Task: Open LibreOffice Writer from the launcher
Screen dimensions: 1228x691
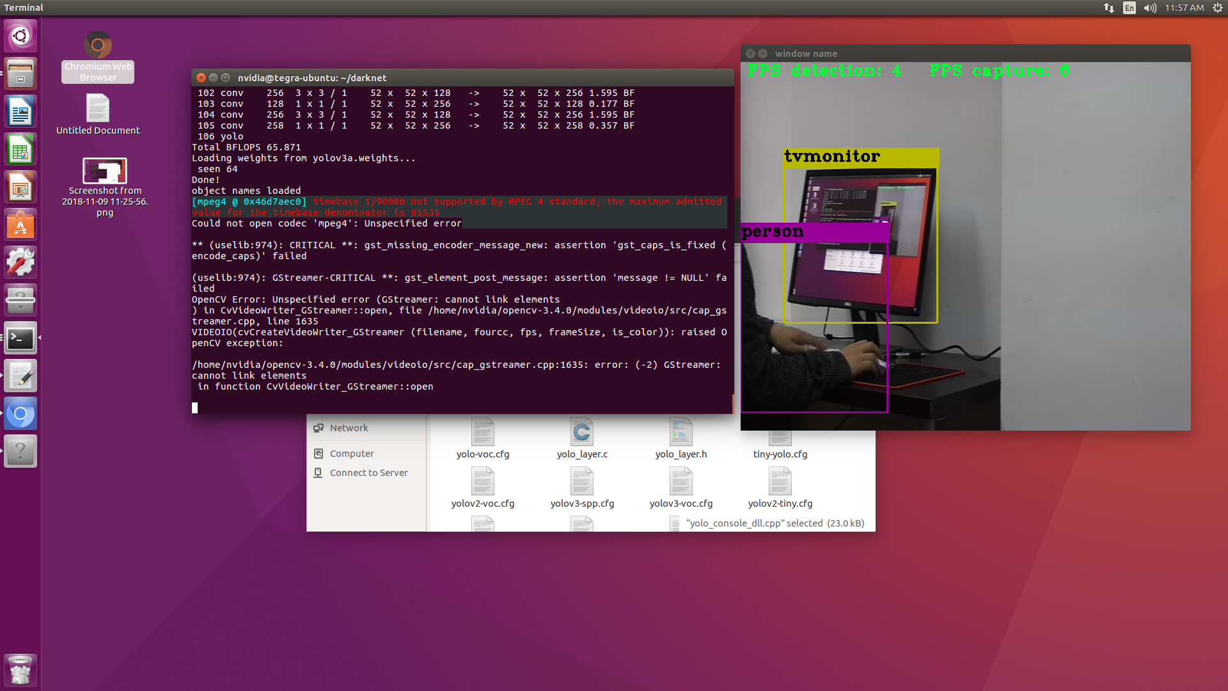Action: [20, 111]
